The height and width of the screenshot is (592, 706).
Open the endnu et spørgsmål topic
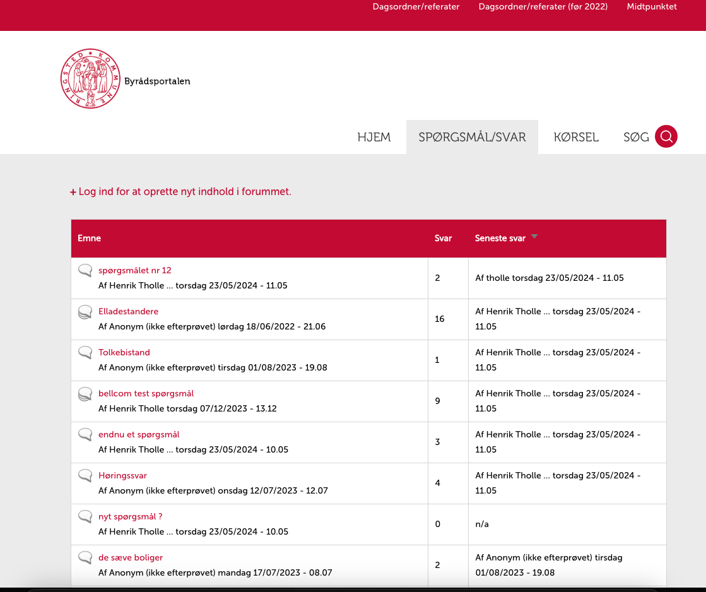click(x=139, y=435)
